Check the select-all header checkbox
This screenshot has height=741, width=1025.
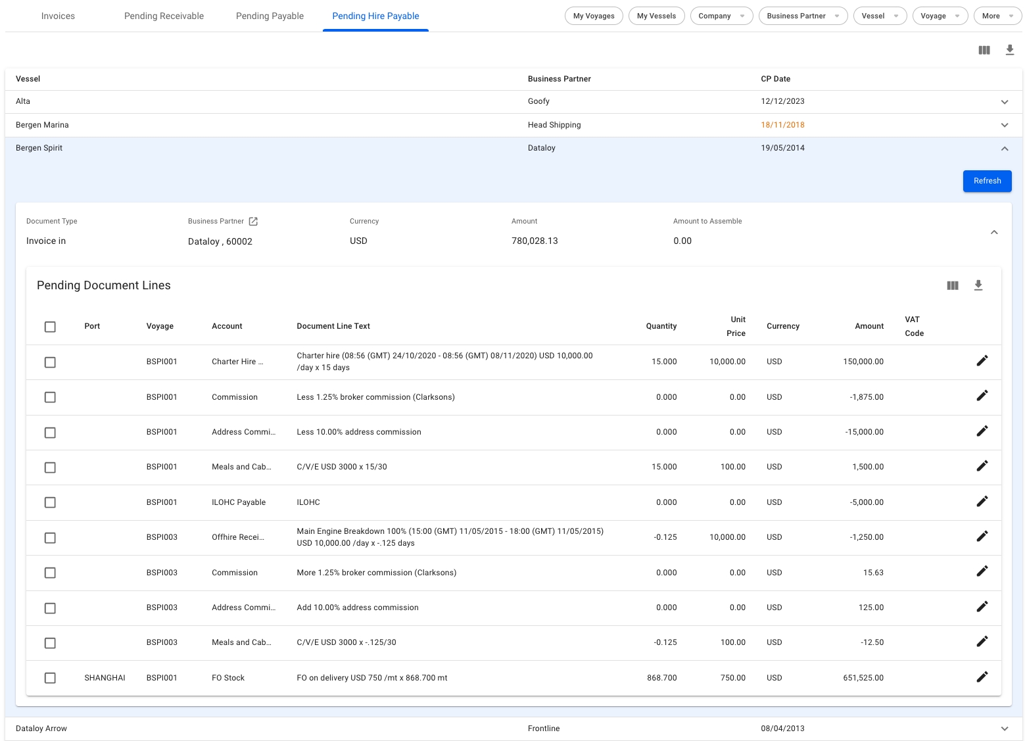pos(50,327)
